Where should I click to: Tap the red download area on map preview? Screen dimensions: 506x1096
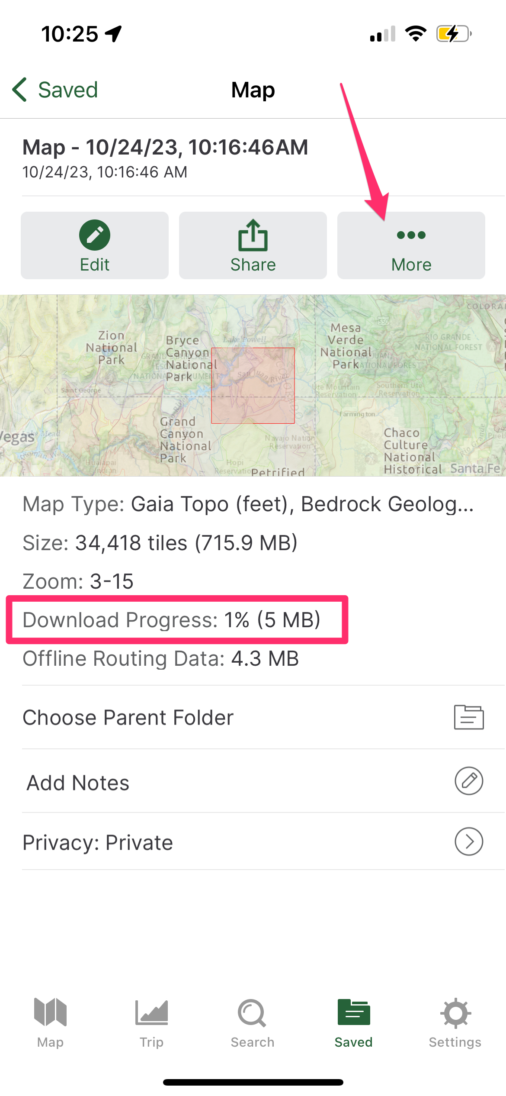[253, 386]
